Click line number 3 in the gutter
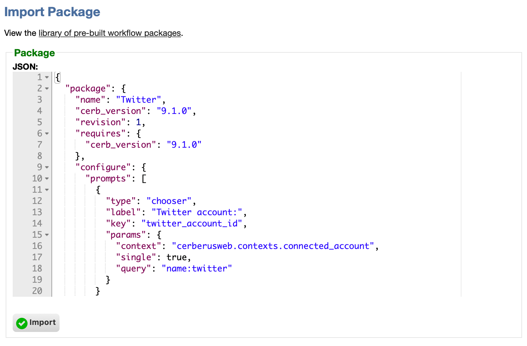 [39, 100]
